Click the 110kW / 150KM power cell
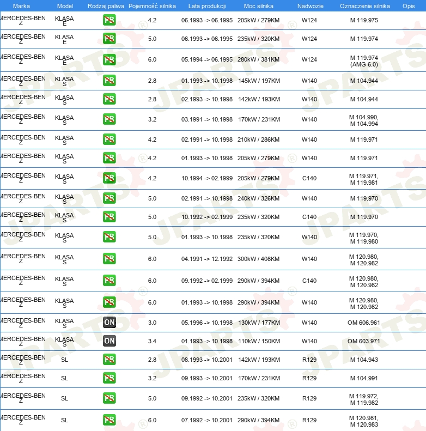 [x=259, y=341]
